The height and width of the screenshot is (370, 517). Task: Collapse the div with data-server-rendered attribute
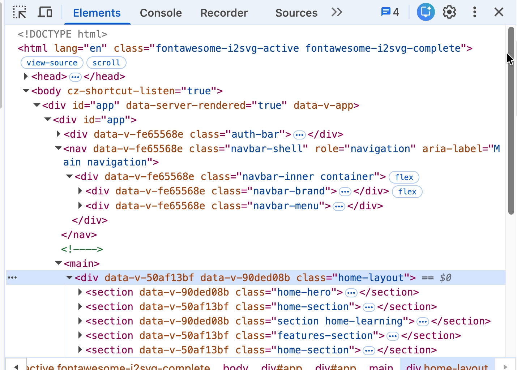37,105
